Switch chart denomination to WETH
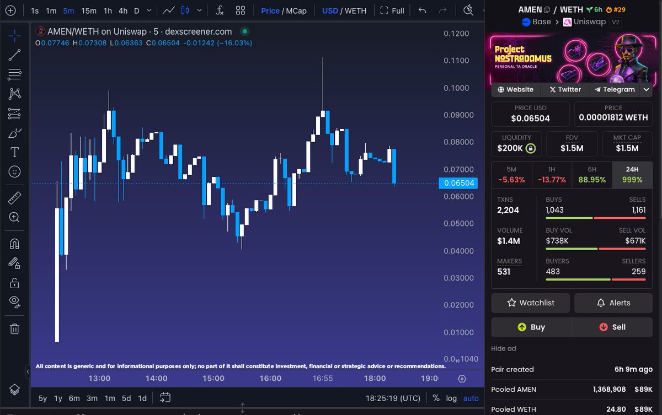Viewport: 662px width, 415px height. (x=355, y=10)
